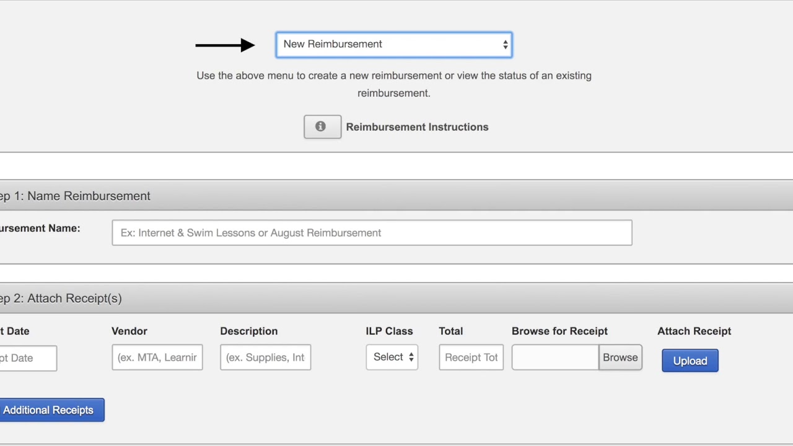The height and width of the screenshot is (446, 793).
Task: Click the Browse for Receipt column label
Action: pos(559,331)
